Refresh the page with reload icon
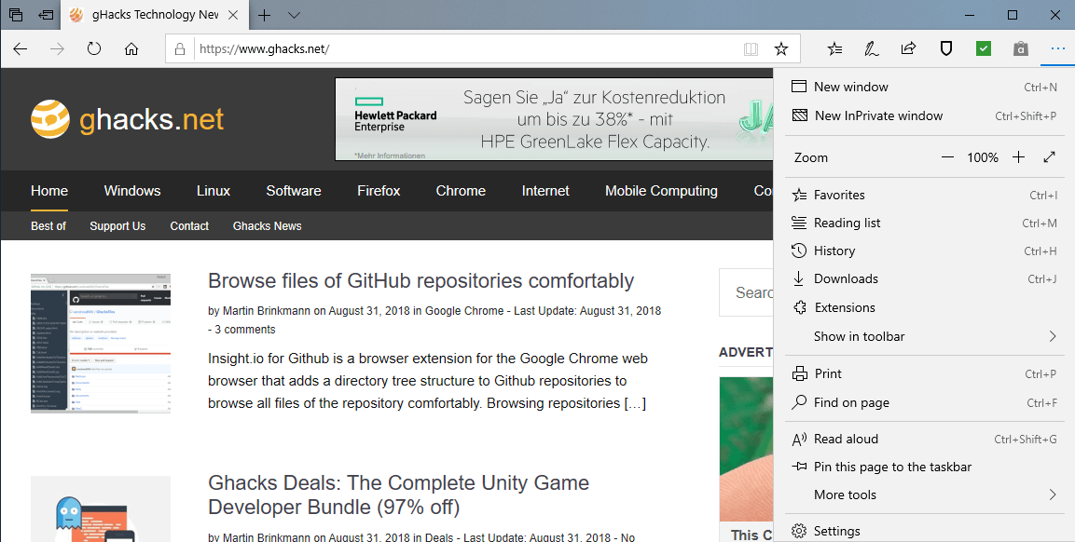 click(94, 48)
